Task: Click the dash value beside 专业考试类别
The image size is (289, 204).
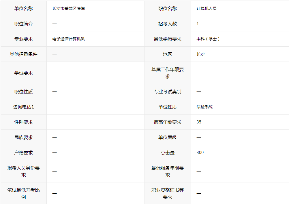Action: point(199,91)
